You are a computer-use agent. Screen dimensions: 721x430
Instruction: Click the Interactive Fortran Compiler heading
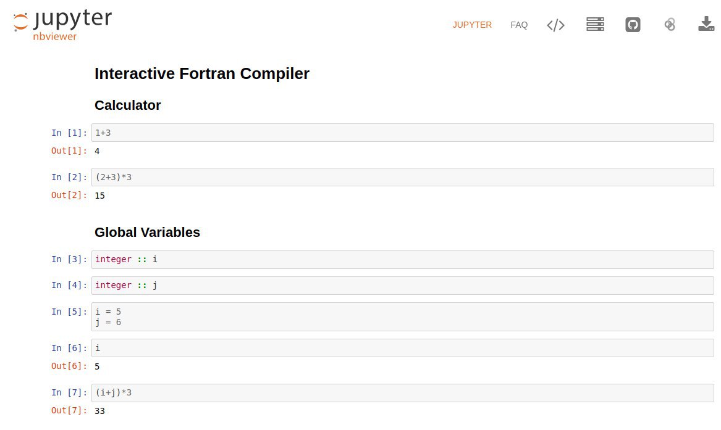pos(202,73)
